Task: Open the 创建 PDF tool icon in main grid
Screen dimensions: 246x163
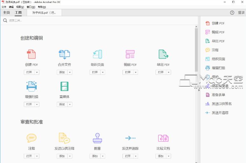Action: tap(31, 54)
